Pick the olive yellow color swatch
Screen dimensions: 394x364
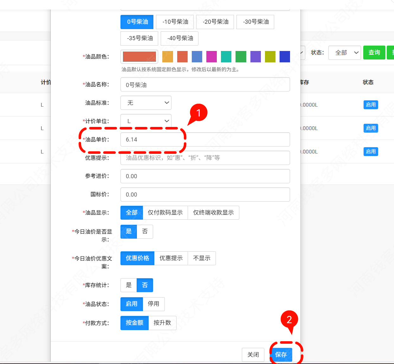(270, 57)
